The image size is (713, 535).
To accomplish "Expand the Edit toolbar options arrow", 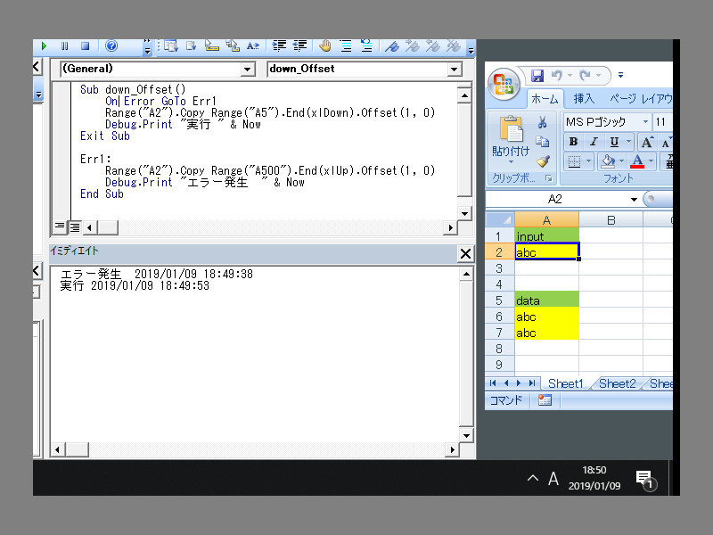I will coord(471,51).
